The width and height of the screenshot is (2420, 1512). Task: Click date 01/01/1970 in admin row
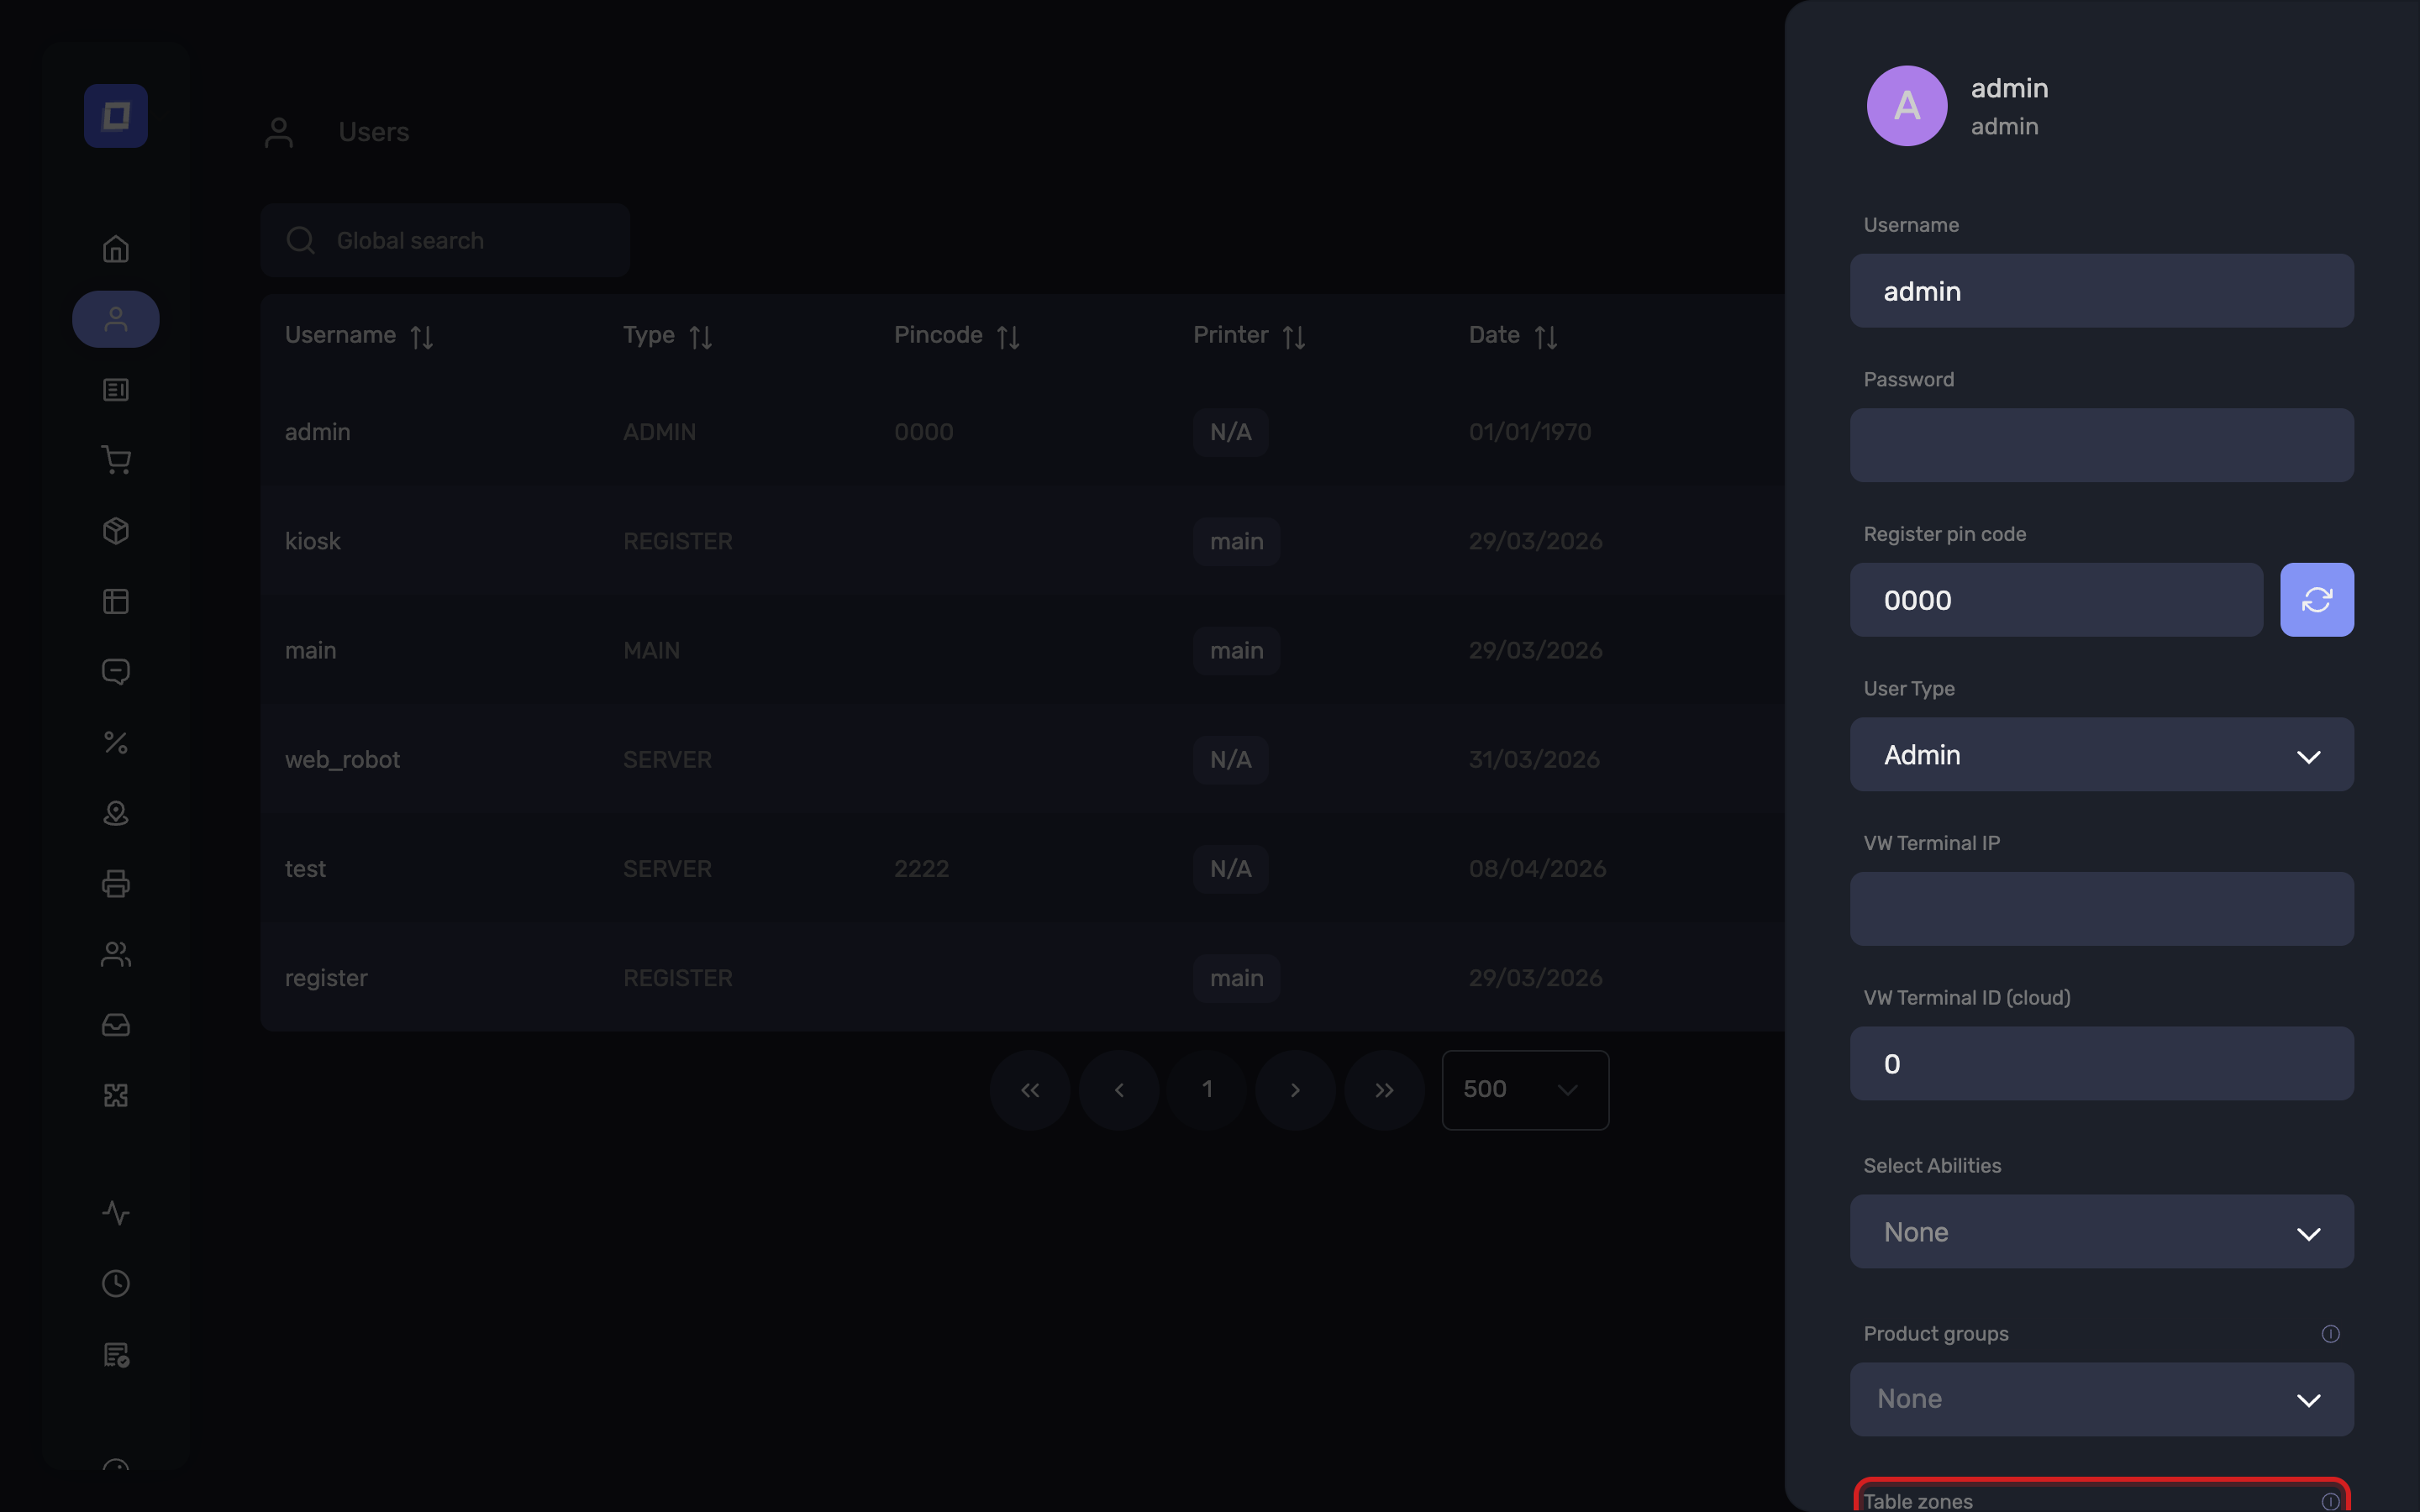[x=1530, y=433]
